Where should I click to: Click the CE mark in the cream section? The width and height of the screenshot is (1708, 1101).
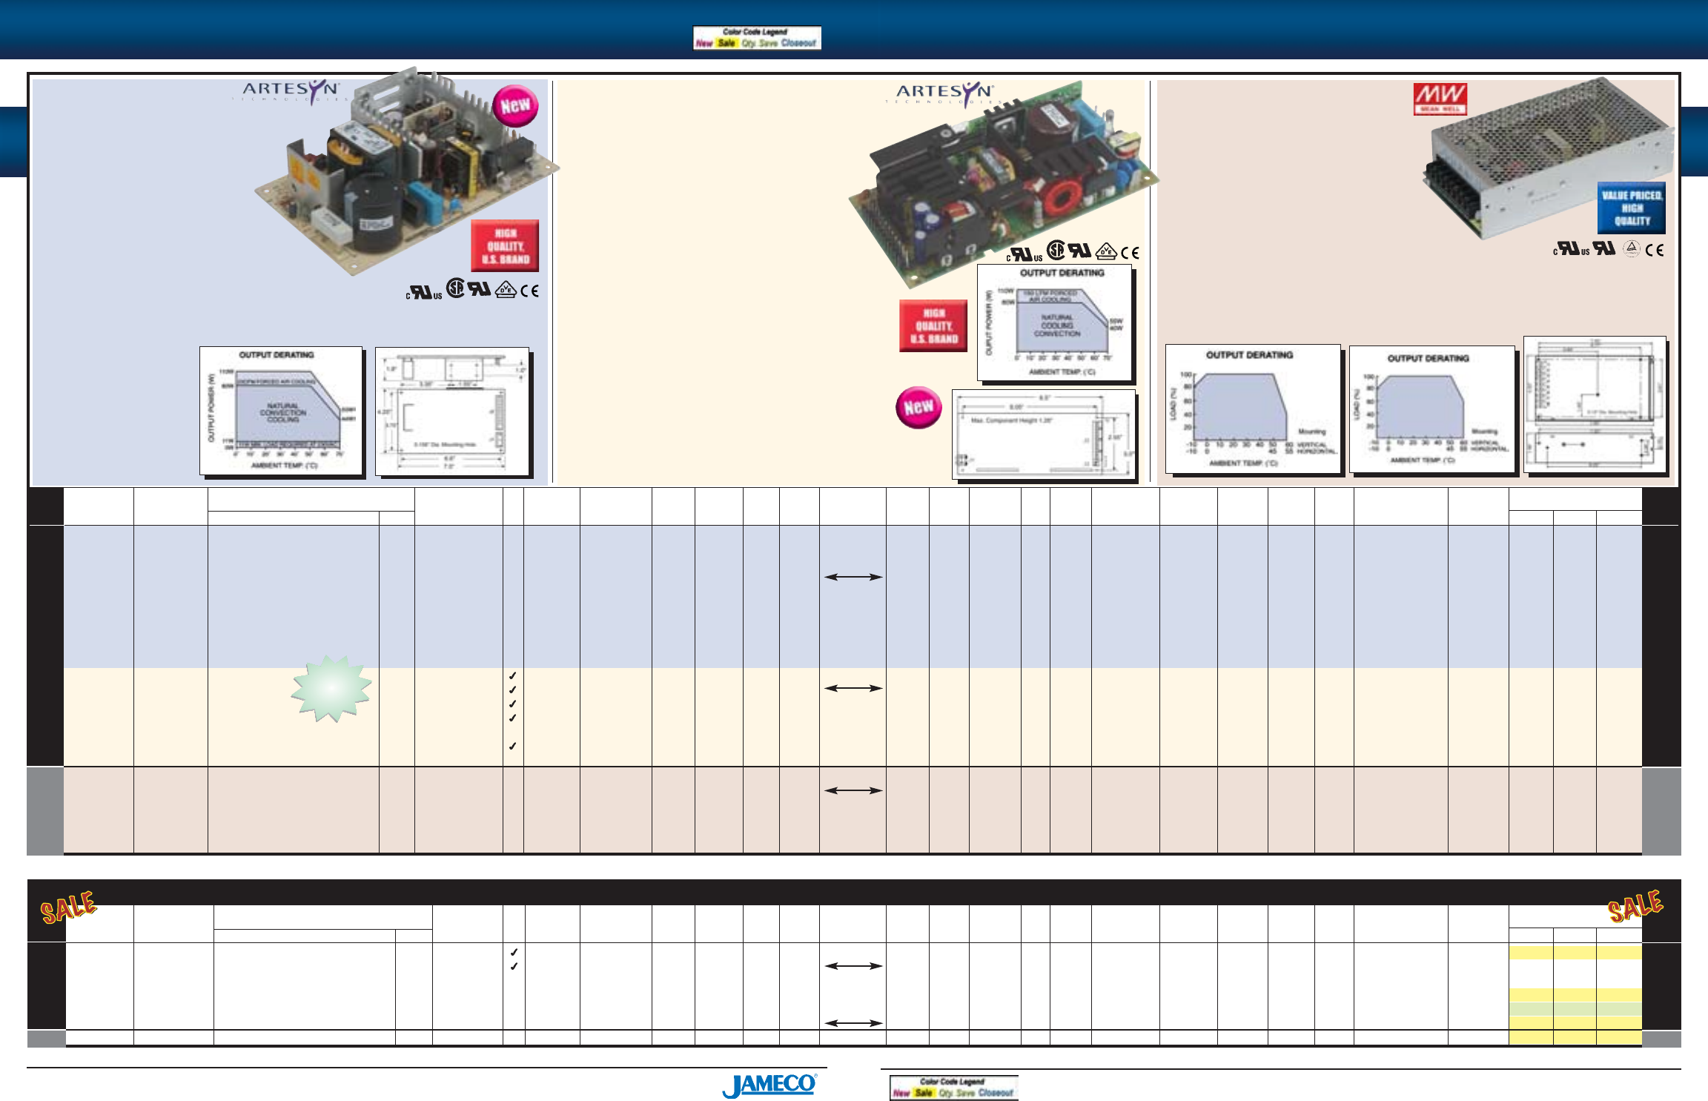coord(1130,253)
